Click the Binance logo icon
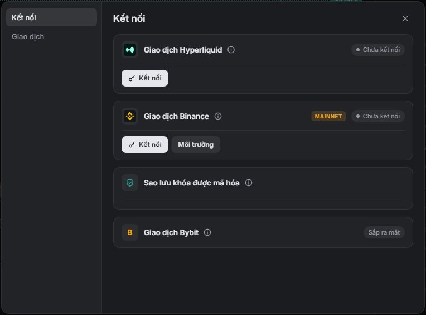The image size is (426, 315). coord(130,116)
